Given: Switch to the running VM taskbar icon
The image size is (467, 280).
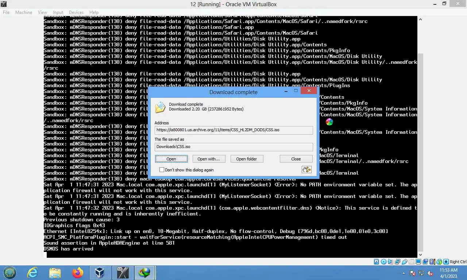Looking at the screenshot, I should click(x=123, y=273).
